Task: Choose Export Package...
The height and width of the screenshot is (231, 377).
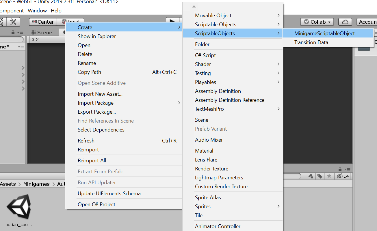Action: pos(124,112)
